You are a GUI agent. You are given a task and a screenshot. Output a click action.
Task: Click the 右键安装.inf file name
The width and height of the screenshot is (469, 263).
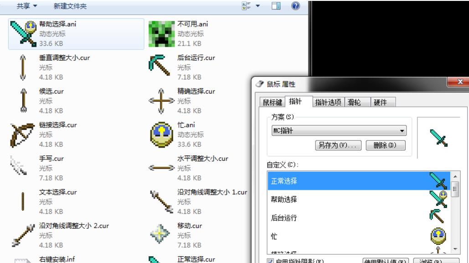coord(57,259)
